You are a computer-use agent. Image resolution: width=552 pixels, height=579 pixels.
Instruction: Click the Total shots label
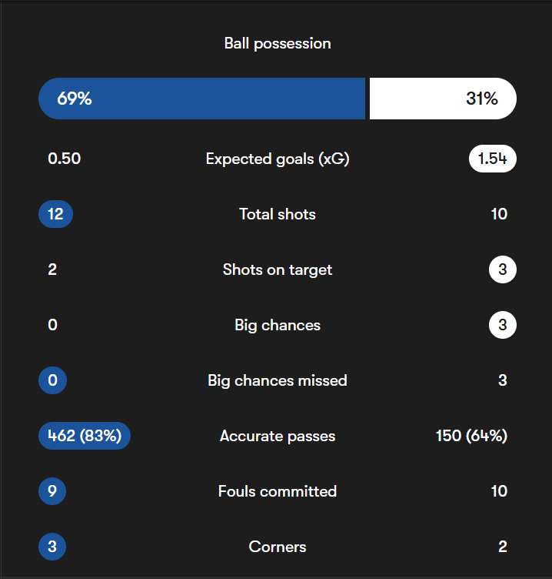point(278,214)
